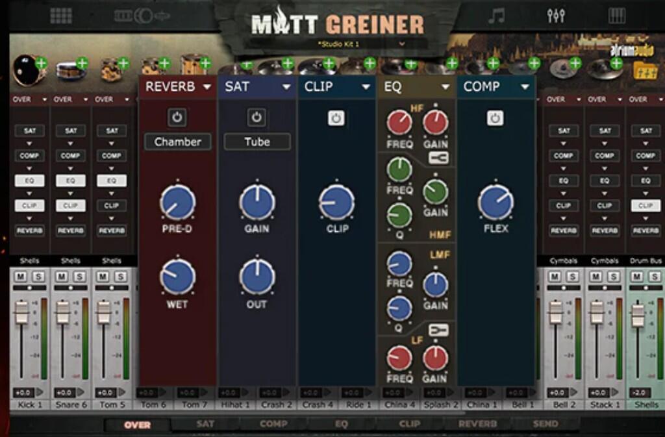
Task: Switch to the EQ bottom tab
Action: 341,424
